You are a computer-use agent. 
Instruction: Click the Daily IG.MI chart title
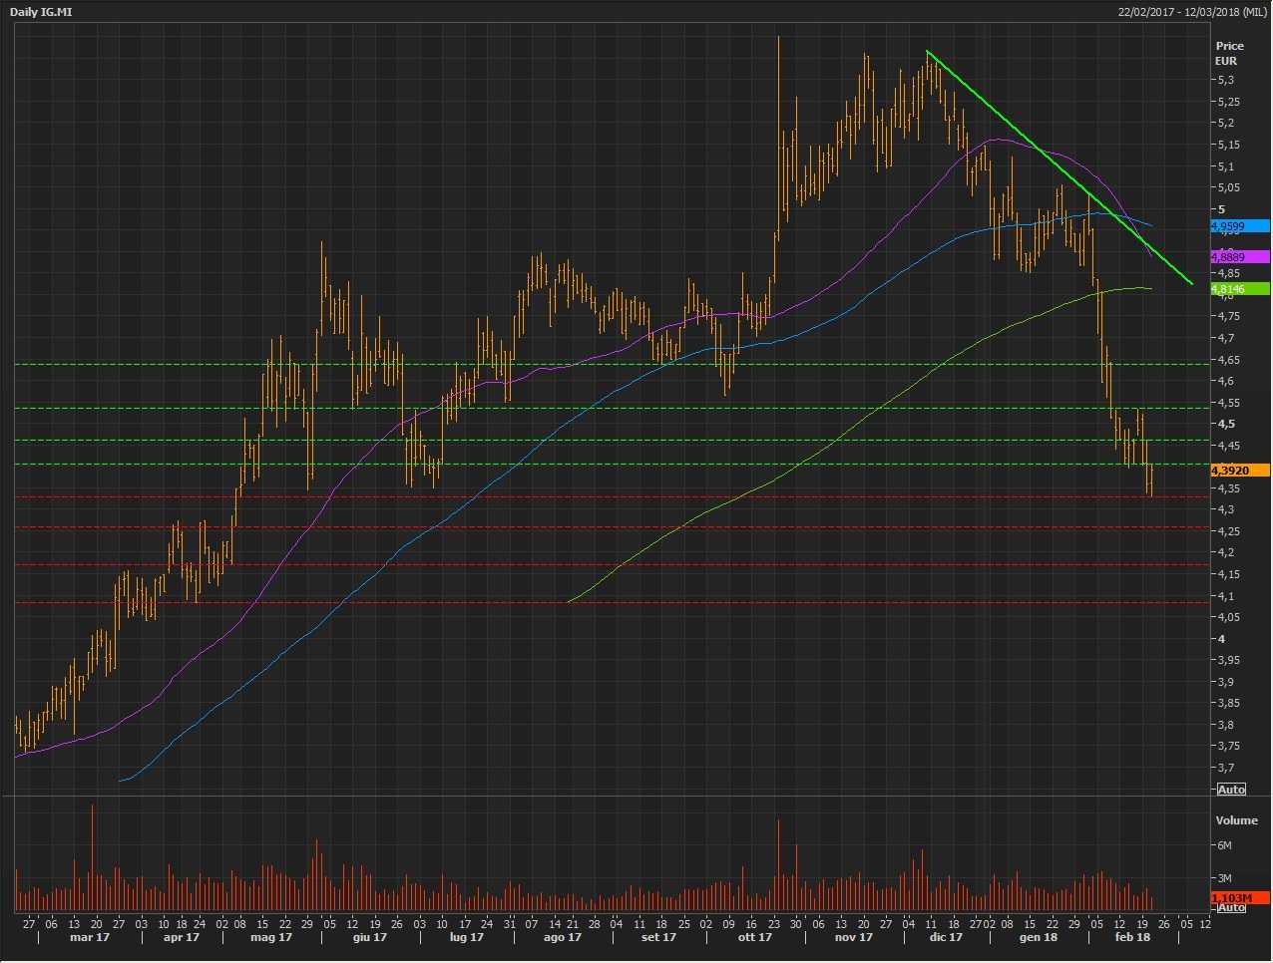(x=41, y=12)
